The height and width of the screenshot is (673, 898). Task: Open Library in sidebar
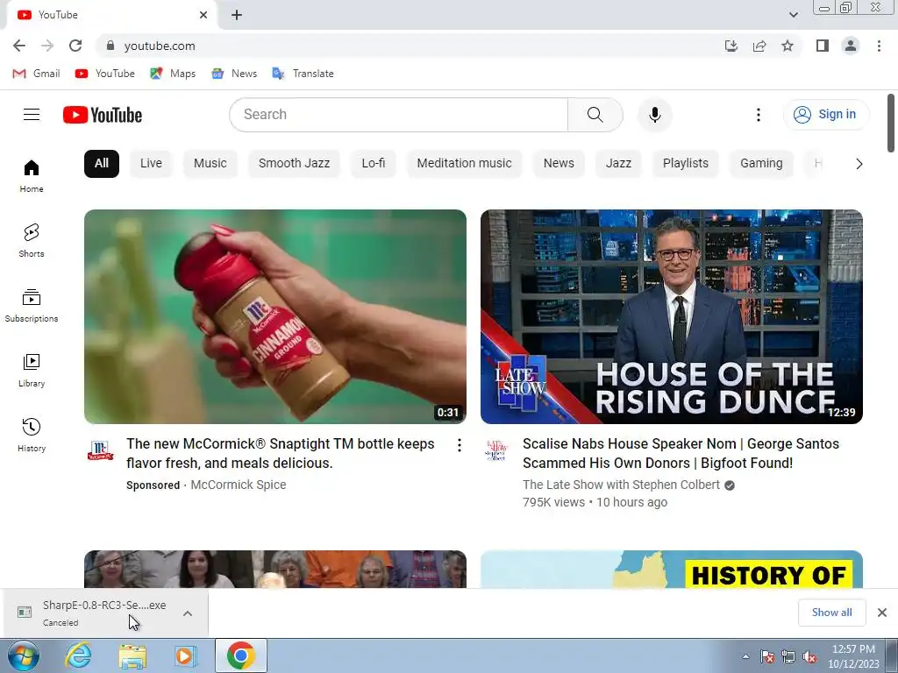tap(32, 371)
